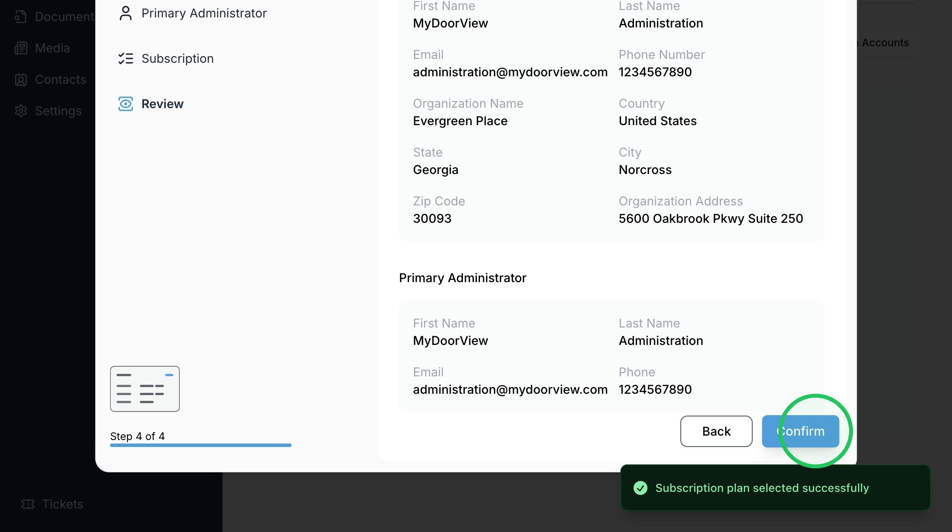
Task: Click the 'Step 4 of 4' label
Action: (x=137, y=436)
